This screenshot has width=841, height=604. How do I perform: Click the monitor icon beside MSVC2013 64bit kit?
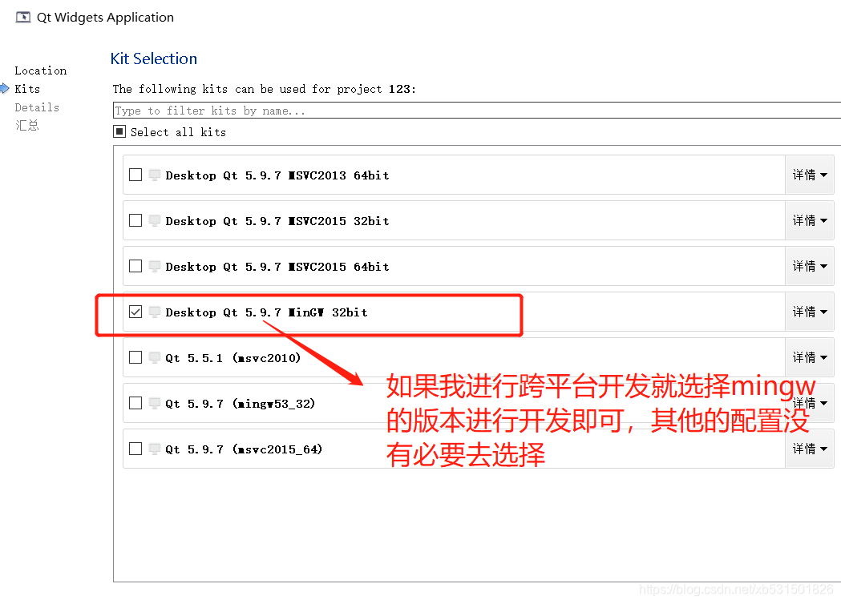point(155,175)
